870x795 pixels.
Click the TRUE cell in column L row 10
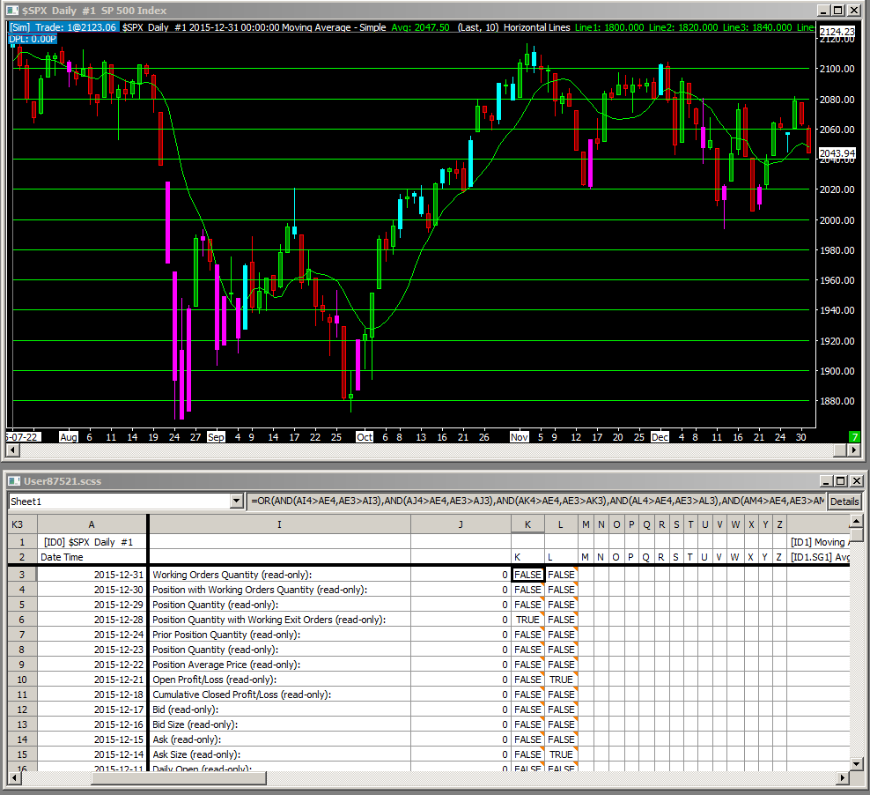tap(560, 680)
